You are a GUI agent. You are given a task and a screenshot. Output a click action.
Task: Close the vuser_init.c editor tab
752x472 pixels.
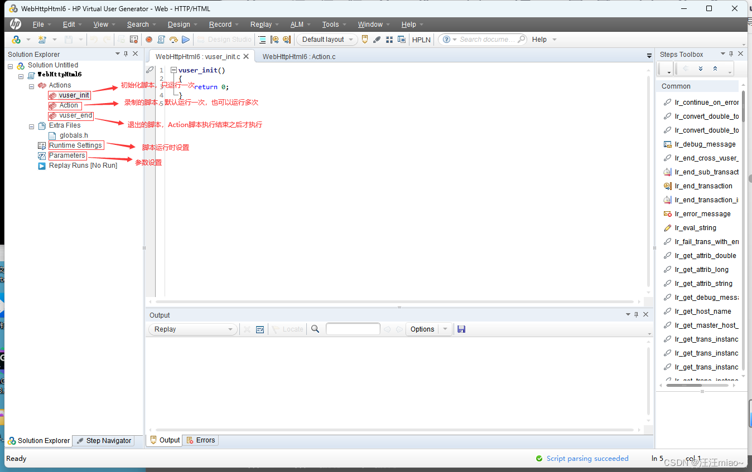[246, 56]
